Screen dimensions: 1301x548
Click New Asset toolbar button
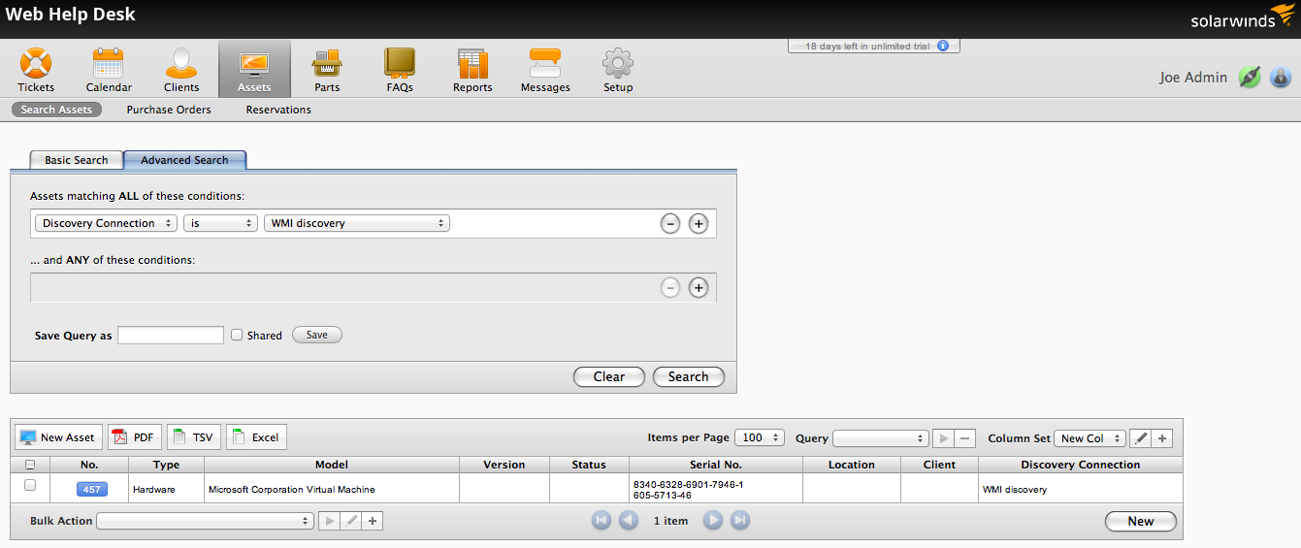pyautogui.click(x=57, y=437)
